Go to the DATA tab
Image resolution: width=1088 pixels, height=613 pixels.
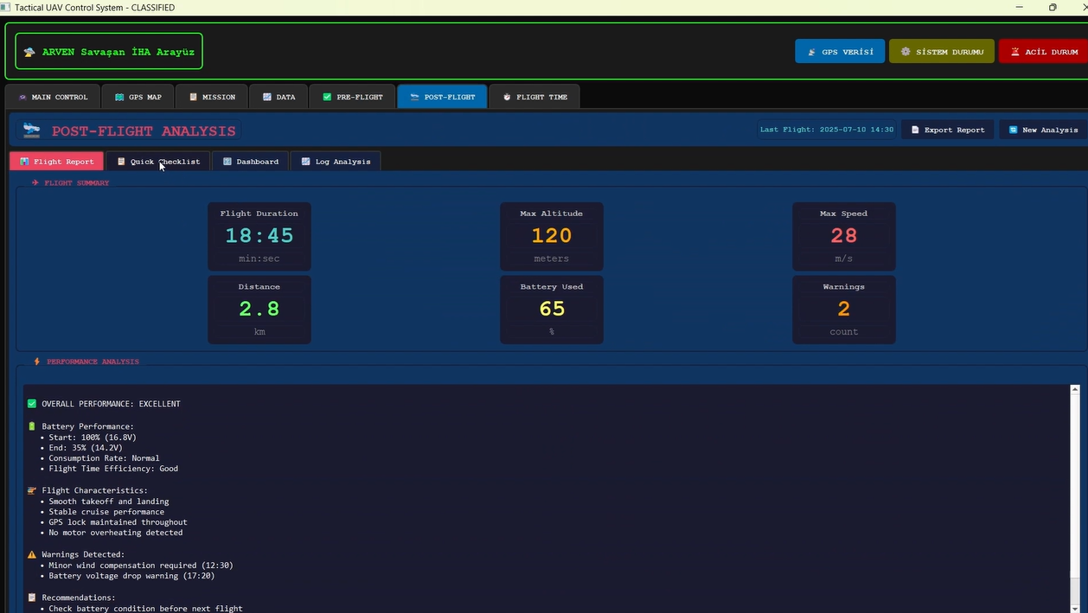pyautogui.click(x=278, y=97)
